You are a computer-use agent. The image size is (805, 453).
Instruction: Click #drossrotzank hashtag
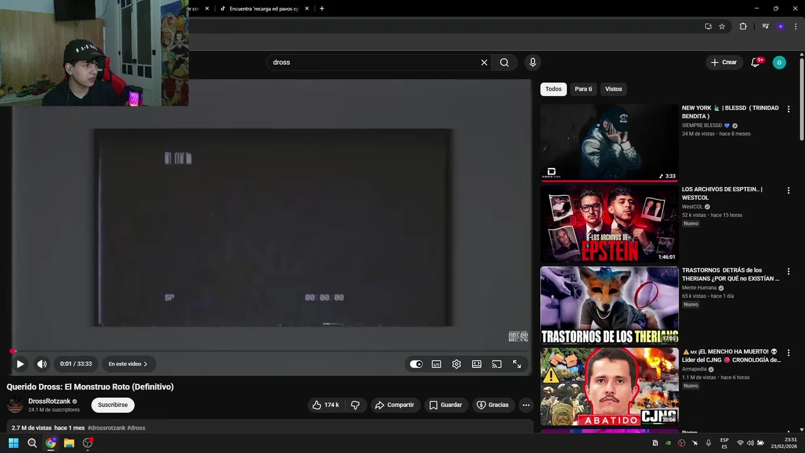click(106, 428)
